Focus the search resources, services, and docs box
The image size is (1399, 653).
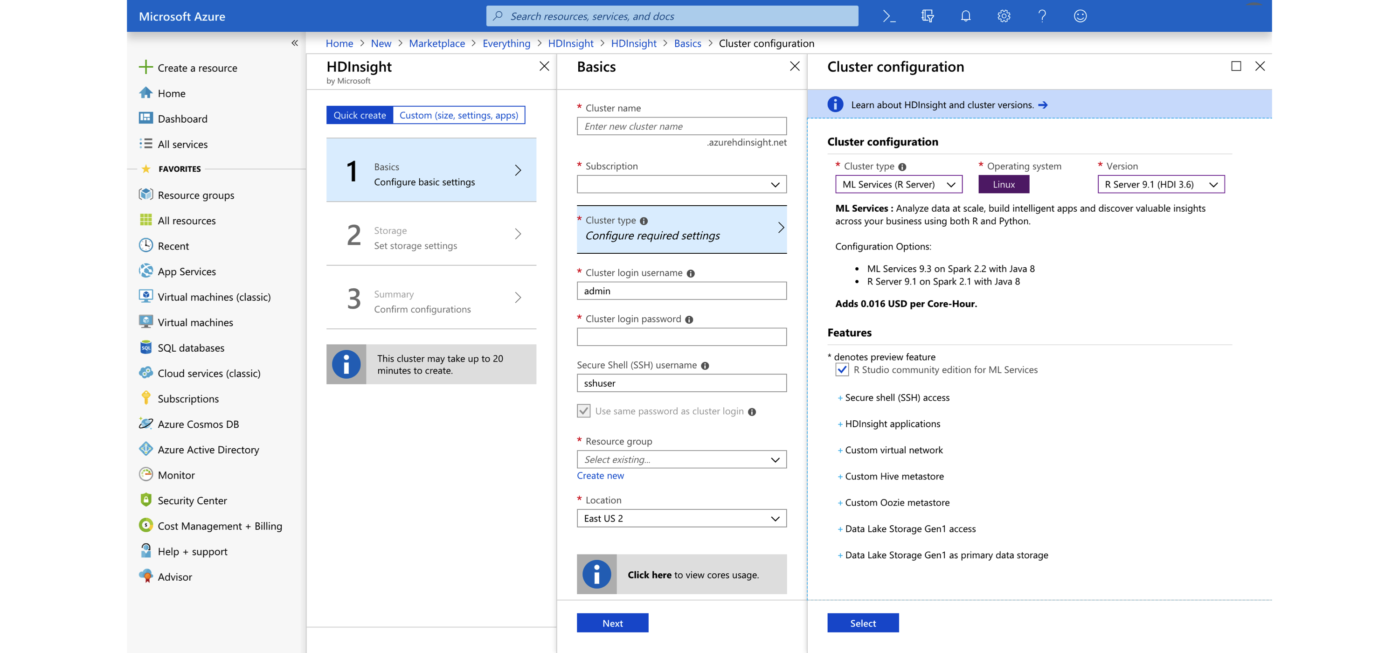[672, 16]
